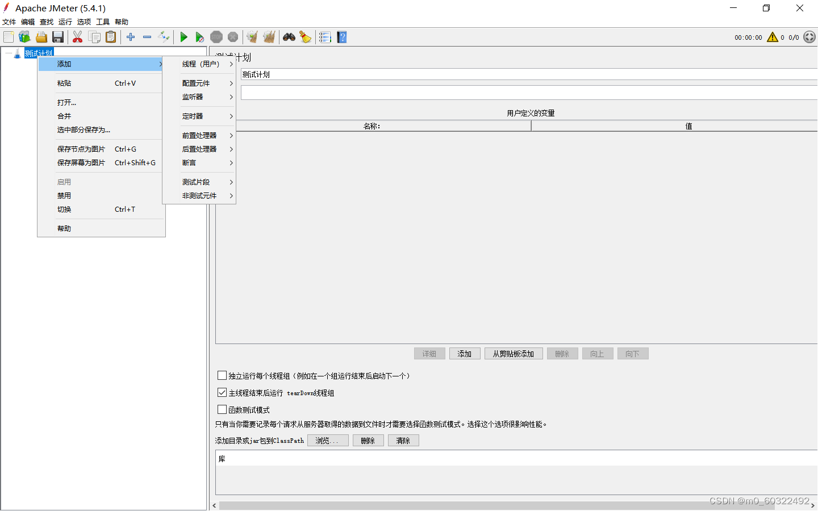Click the 删除 classpath button
The width and height of the screenshot is (818, 511).
pos(368,441)
